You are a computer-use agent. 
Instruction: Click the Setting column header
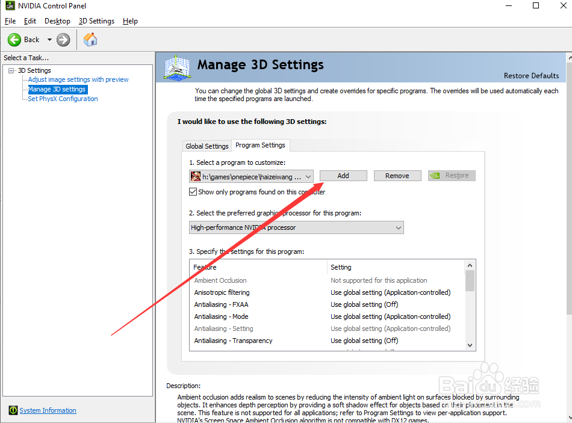point(396,267)
